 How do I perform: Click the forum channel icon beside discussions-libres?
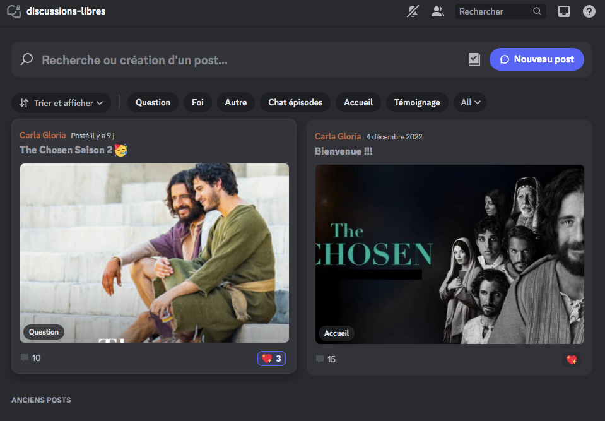coord(14,11)
